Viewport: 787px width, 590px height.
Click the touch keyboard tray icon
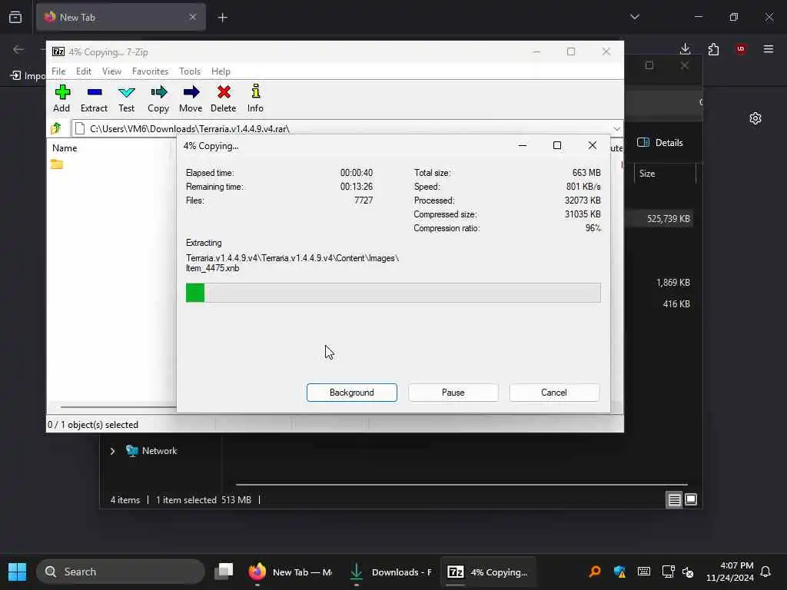tap(643, 572)
